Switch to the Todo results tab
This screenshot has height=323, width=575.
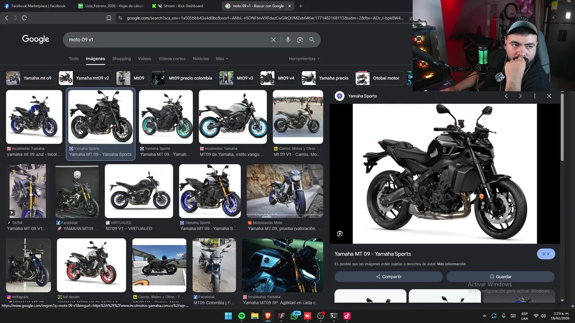click(74, 59)
